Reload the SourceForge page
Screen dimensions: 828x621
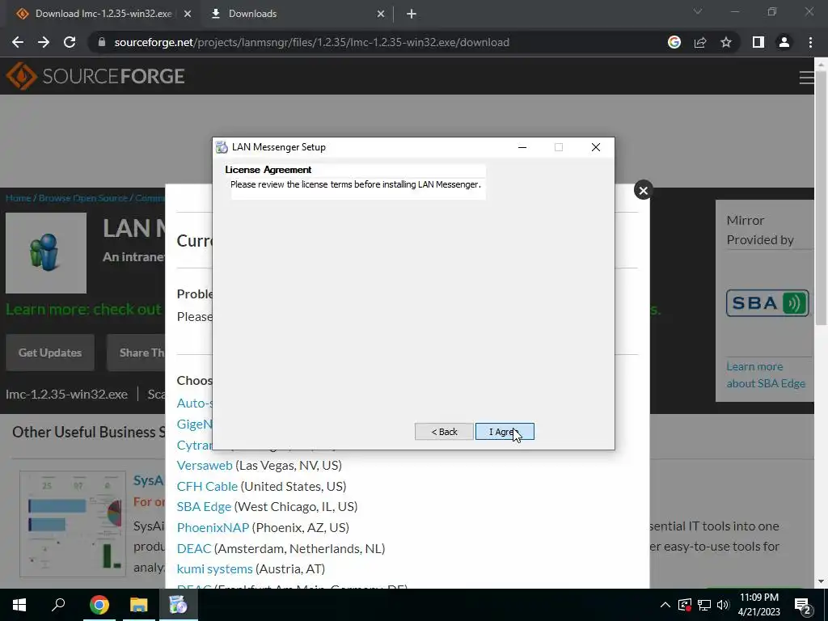70,42
